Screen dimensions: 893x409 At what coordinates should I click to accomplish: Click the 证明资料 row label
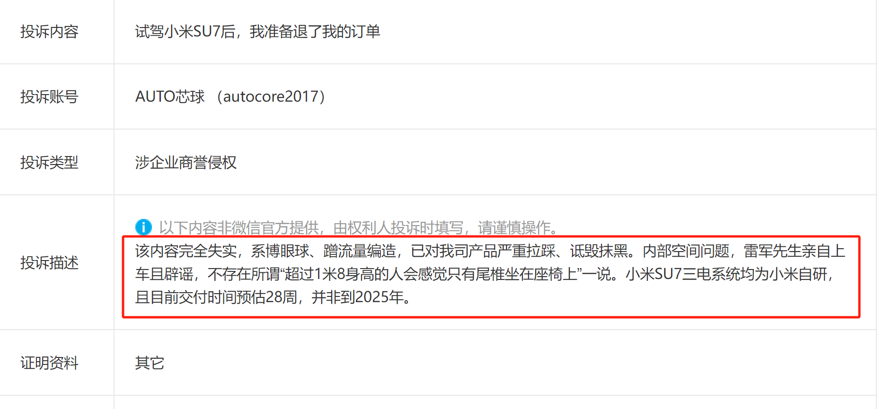49,363
